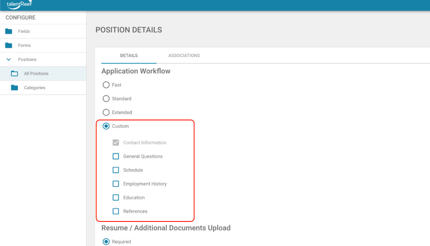Open the Forms sidebar item
430x246 pixels.
24,45
